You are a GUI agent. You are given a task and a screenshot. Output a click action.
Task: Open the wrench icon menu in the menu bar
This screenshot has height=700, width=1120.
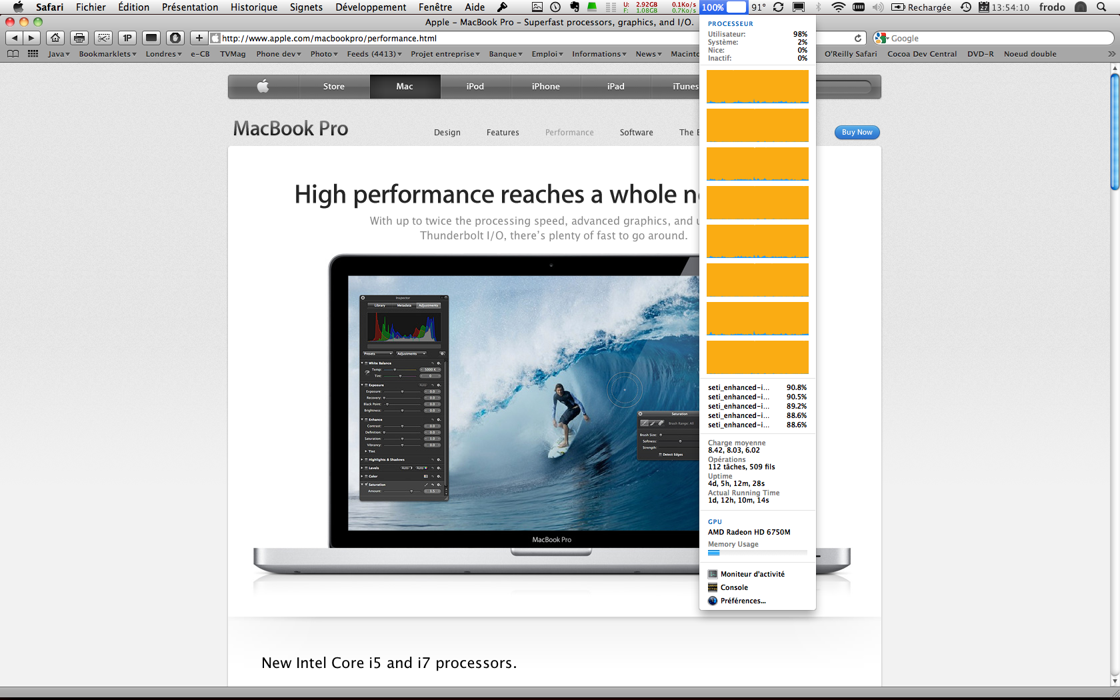(503, 7)
